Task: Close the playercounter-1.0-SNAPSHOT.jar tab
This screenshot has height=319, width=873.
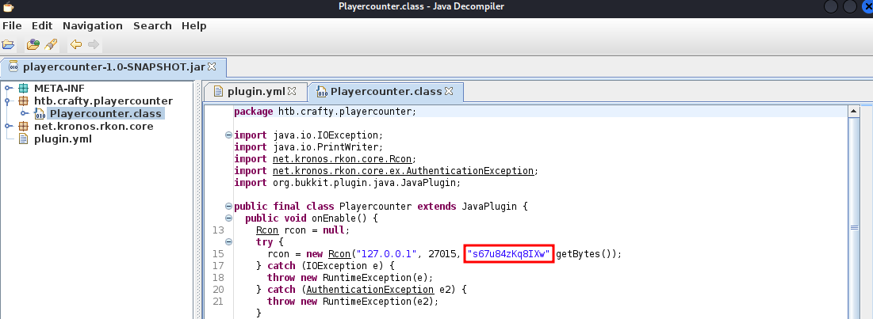Action: point(212,66)
